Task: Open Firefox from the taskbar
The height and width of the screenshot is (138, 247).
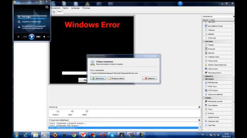Action: pos(55,135)
